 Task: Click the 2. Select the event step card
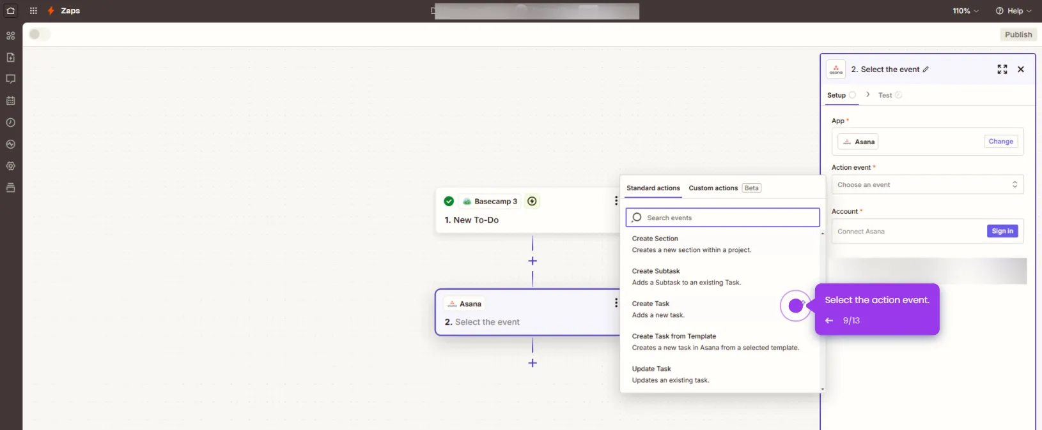pyautogui.click(x=527, y=313)
